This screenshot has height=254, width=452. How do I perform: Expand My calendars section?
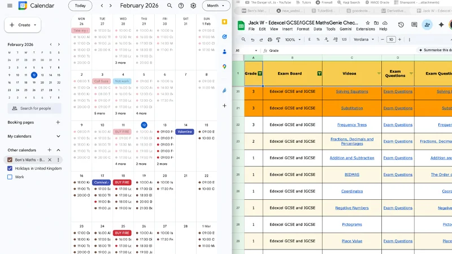coord(59,136)
